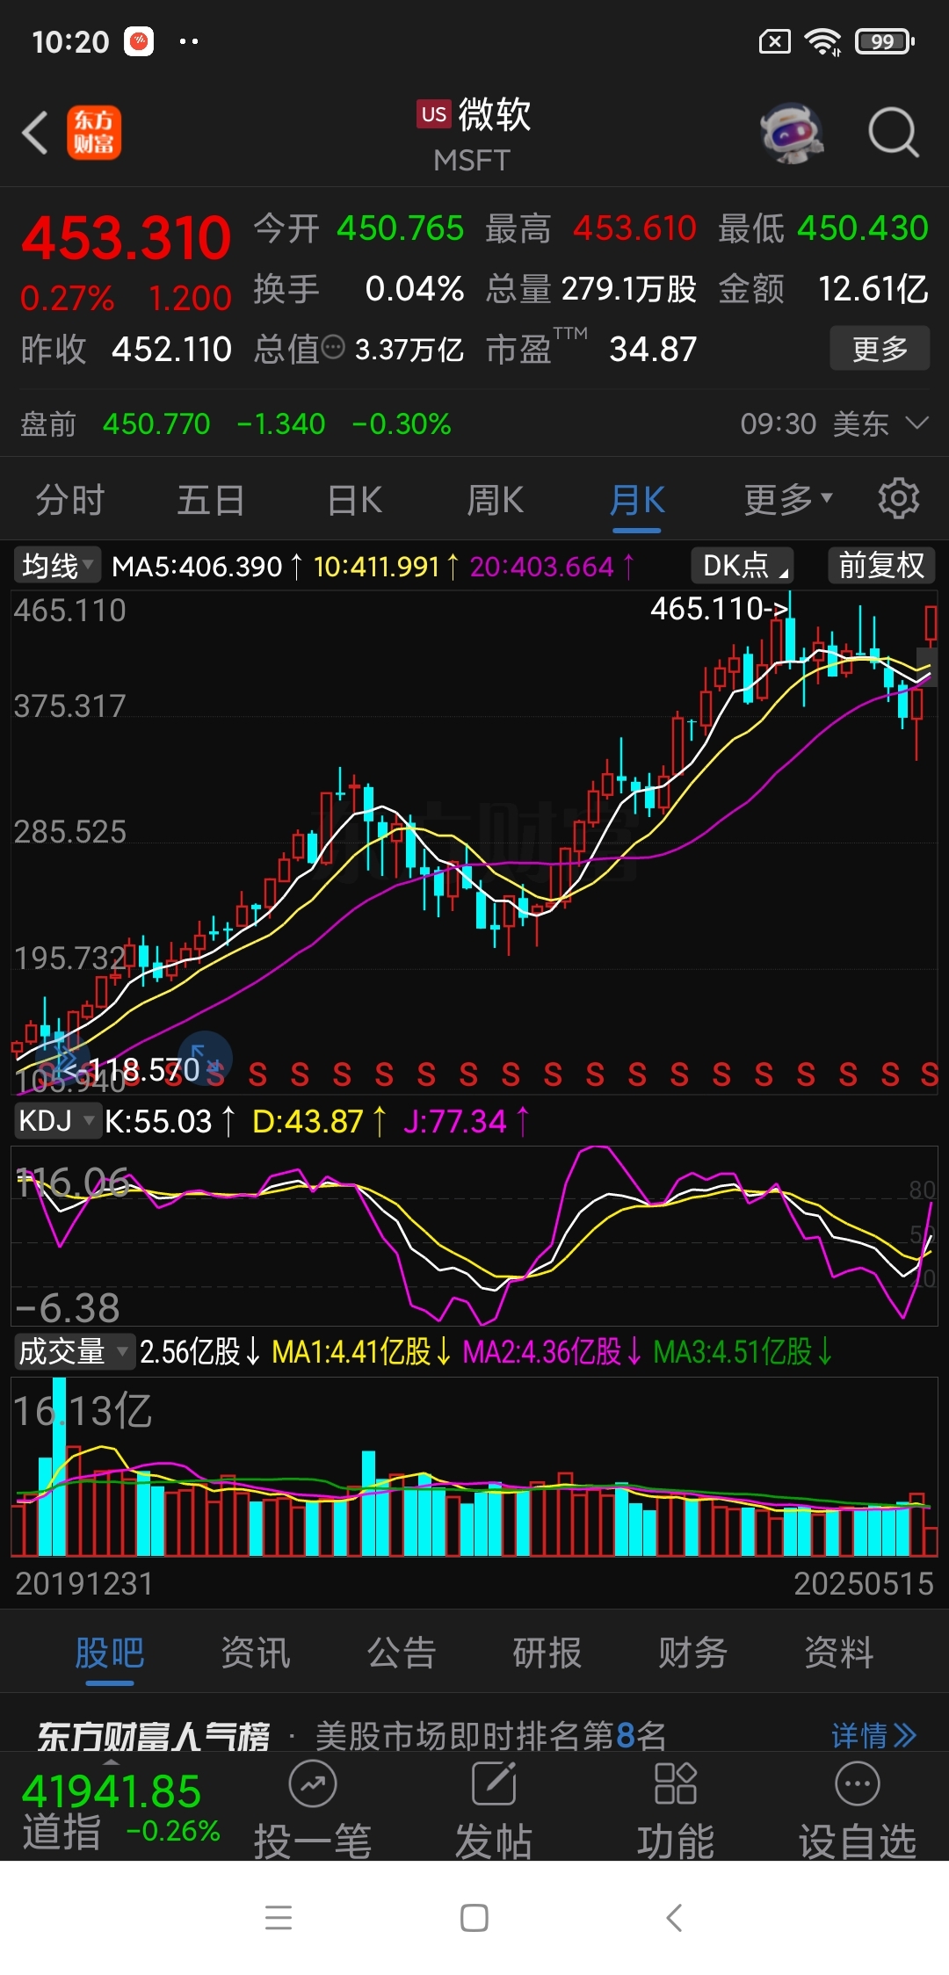Switch to the 五日 chart tab
This screenshot has height=1975, width=949.
211,500
